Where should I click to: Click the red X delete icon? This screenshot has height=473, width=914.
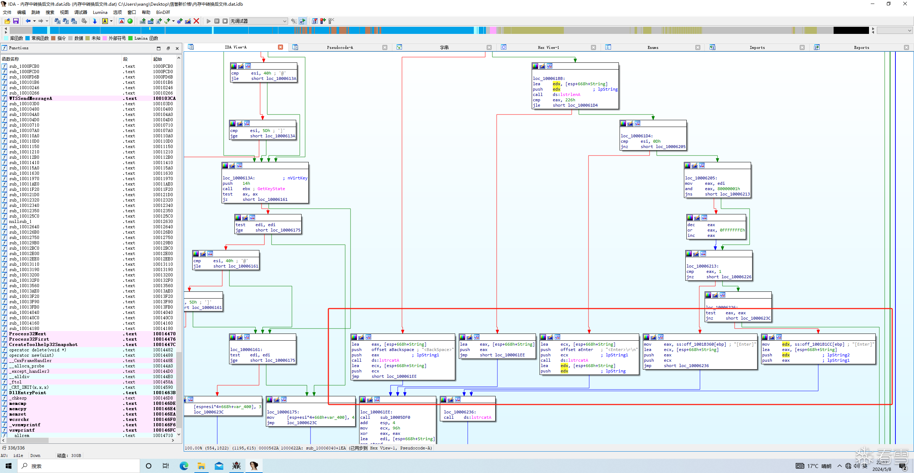pos(196,21)
